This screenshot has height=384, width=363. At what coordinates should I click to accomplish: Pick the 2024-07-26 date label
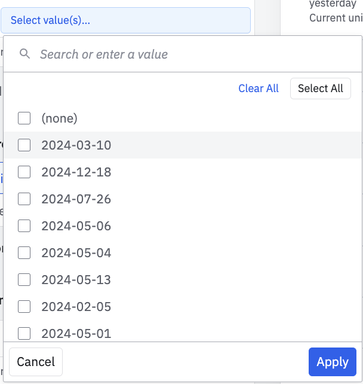click(x=76, y=199)
